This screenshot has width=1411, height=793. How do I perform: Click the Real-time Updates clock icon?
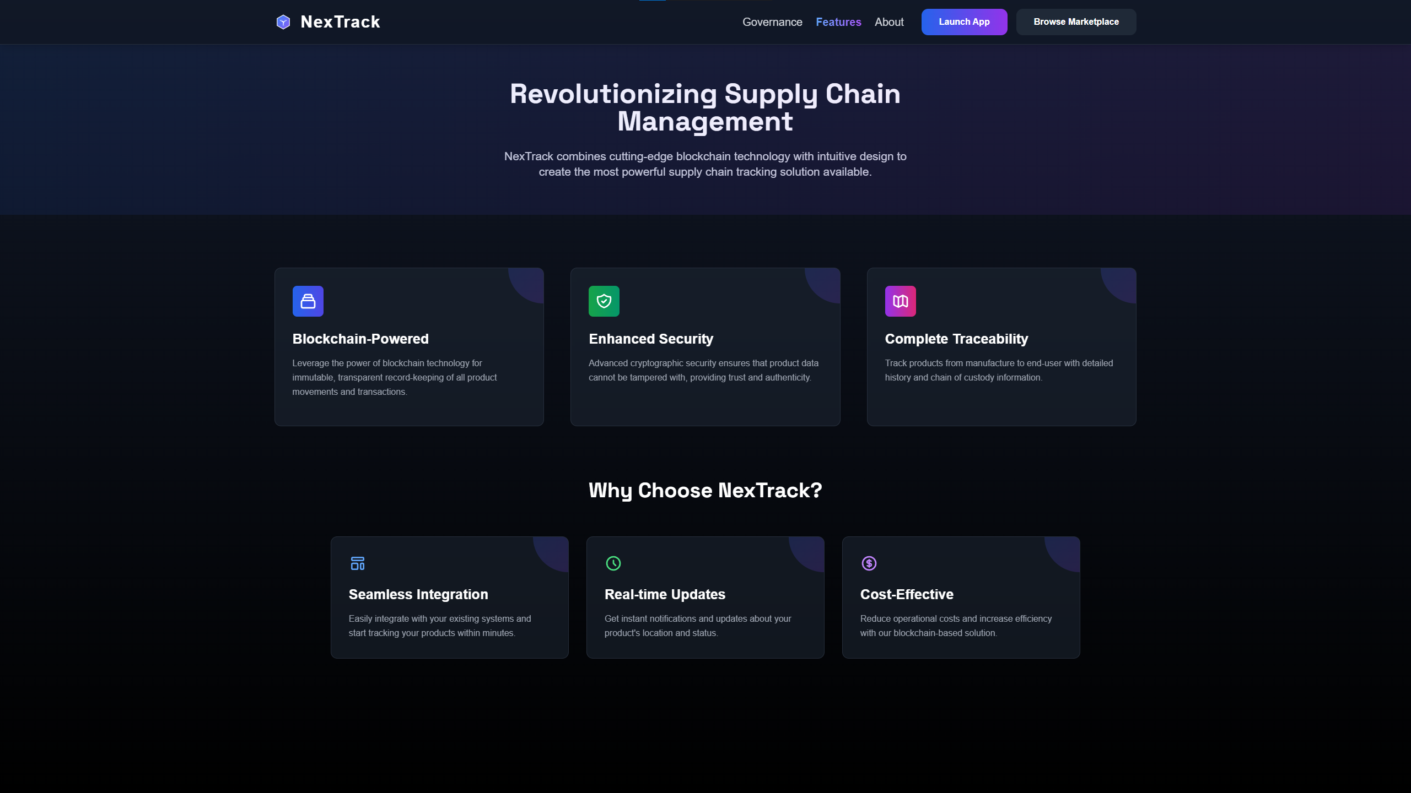613,563
